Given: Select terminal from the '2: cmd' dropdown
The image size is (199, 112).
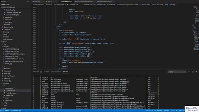Looking at the screenshot, I should coord(177,72).
